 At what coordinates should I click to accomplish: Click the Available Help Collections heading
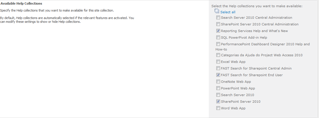pos(21,3)
